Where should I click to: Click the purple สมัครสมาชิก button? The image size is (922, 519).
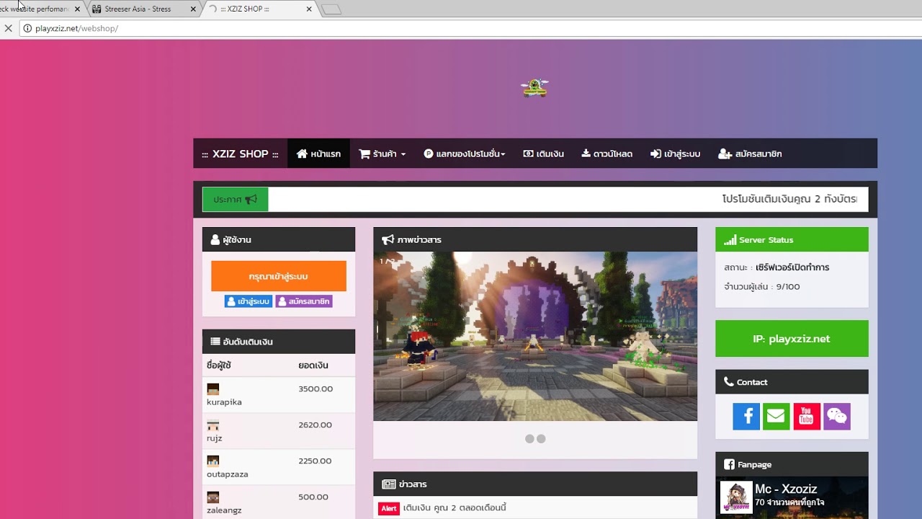tap(304, 301)
